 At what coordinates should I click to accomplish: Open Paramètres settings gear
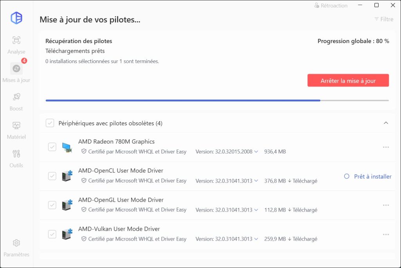[16, 248]
